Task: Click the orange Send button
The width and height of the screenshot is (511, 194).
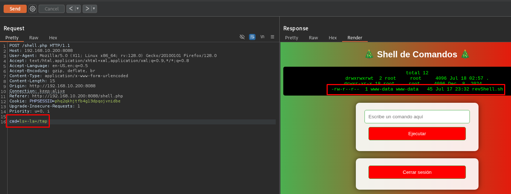Action: pos(15,9)
